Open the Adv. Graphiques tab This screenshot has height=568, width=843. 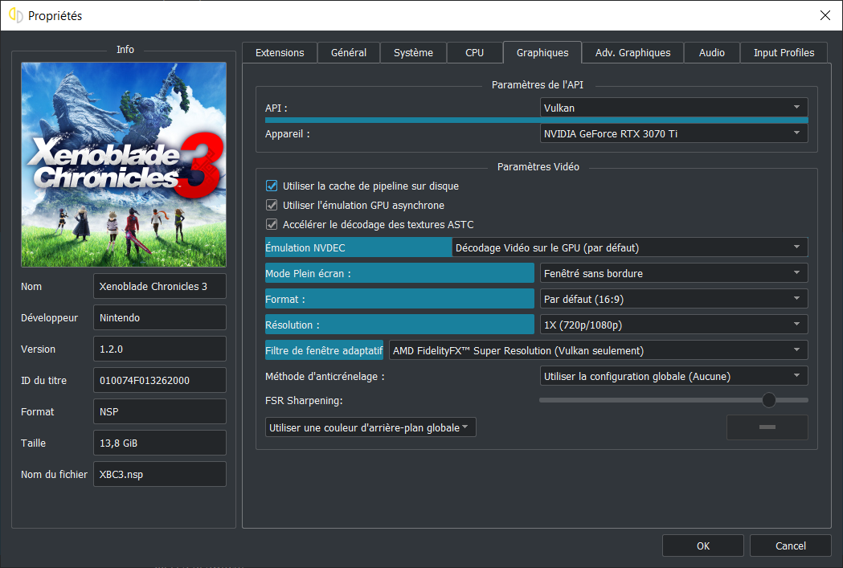coord(632,53)
